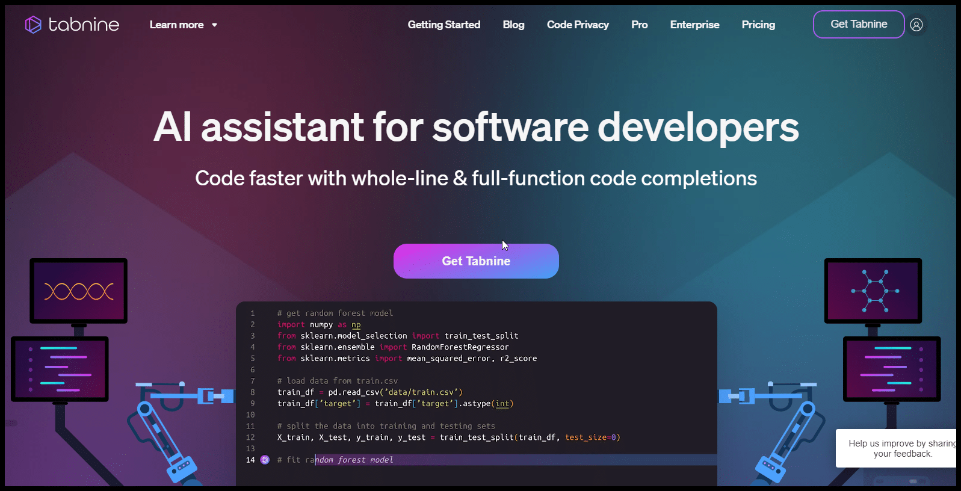Image resolution: width=961 pixels, height=491 pixels.
Task: Navigate to the Enterprise page
Action: (695, 25)
